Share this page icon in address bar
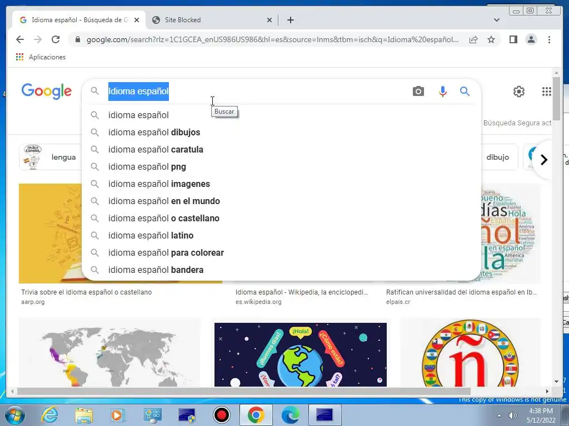The image size is (569, 426). point(473,39)
